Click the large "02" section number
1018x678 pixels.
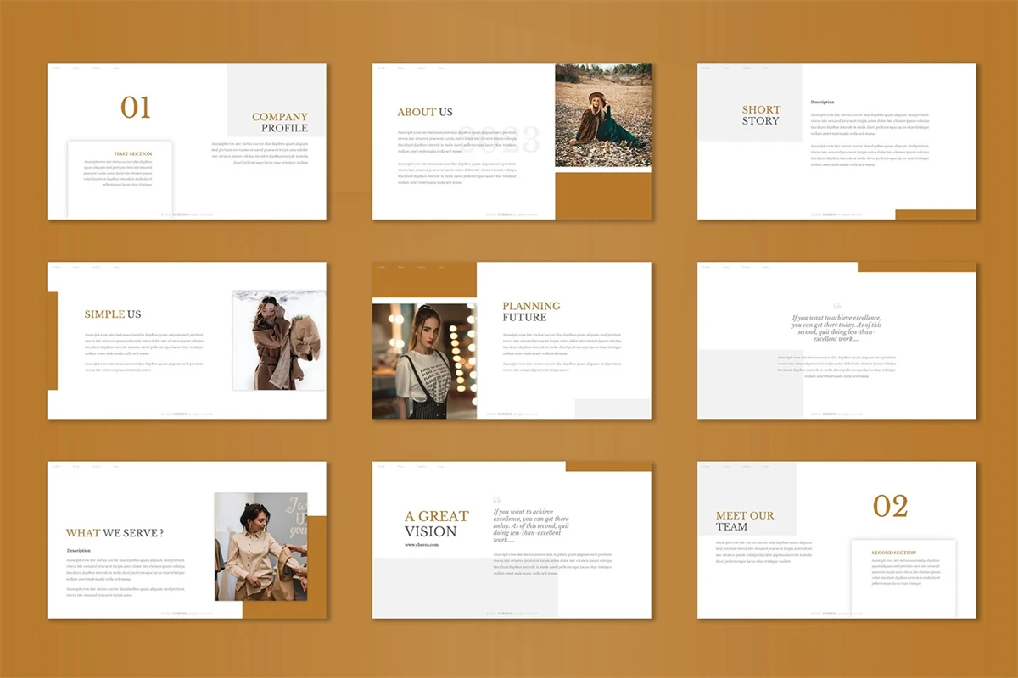coord(890,507)
